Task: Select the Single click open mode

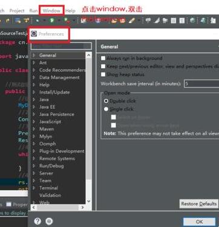Action: pos(106,109)
